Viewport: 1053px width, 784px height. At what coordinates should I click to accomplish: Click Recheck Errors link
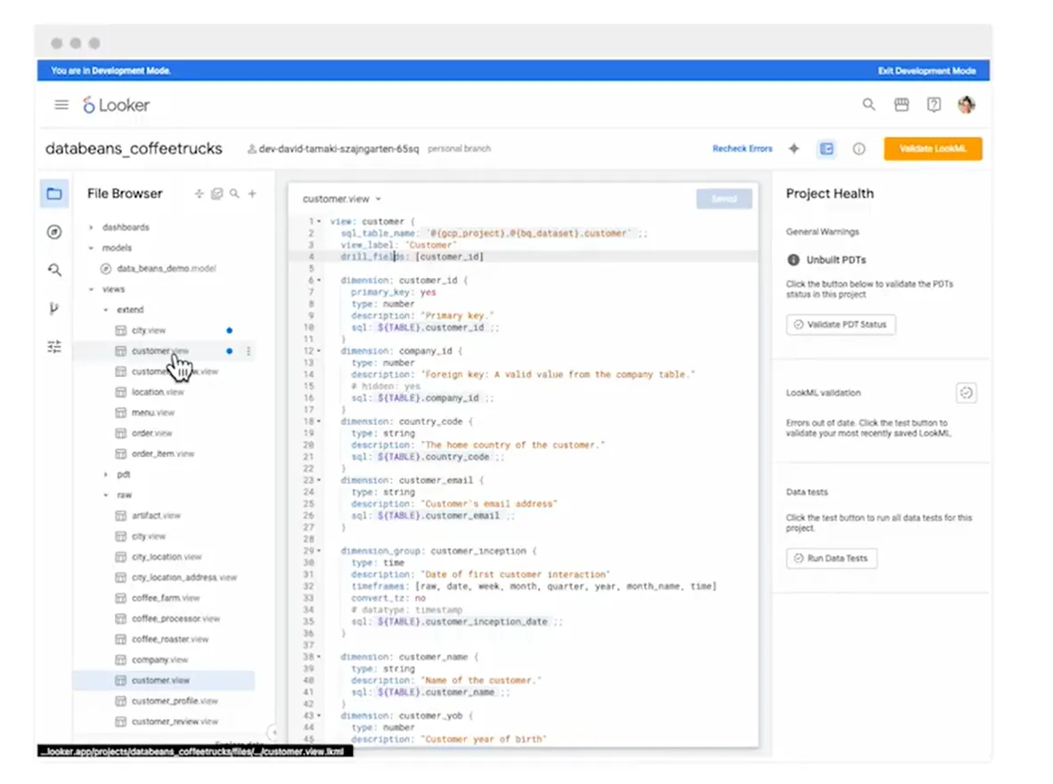pos(742,149)
